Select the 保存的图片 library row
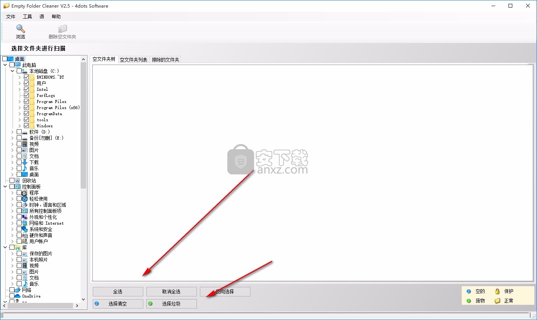 click(41, 253)
